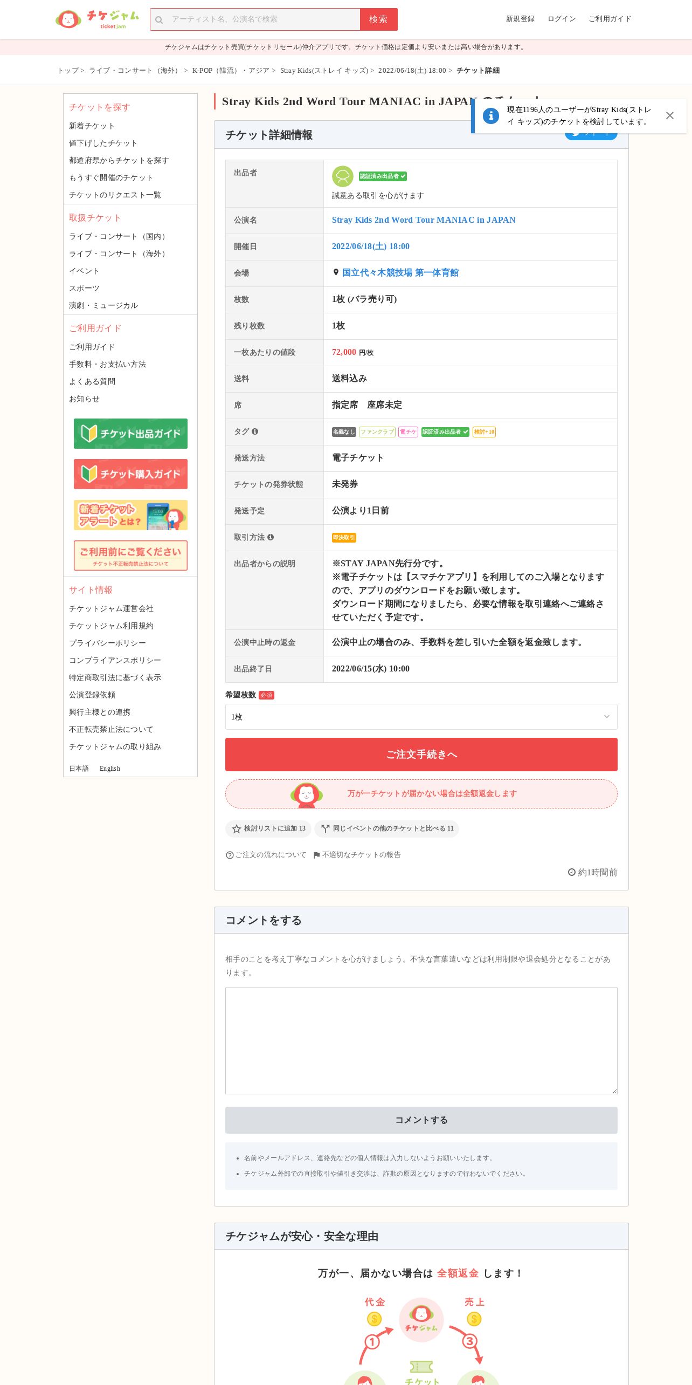The width and height of the screenshot is (692, 1385).
Task: Click the seller avatar icon
Action: (x=342, y=176)
